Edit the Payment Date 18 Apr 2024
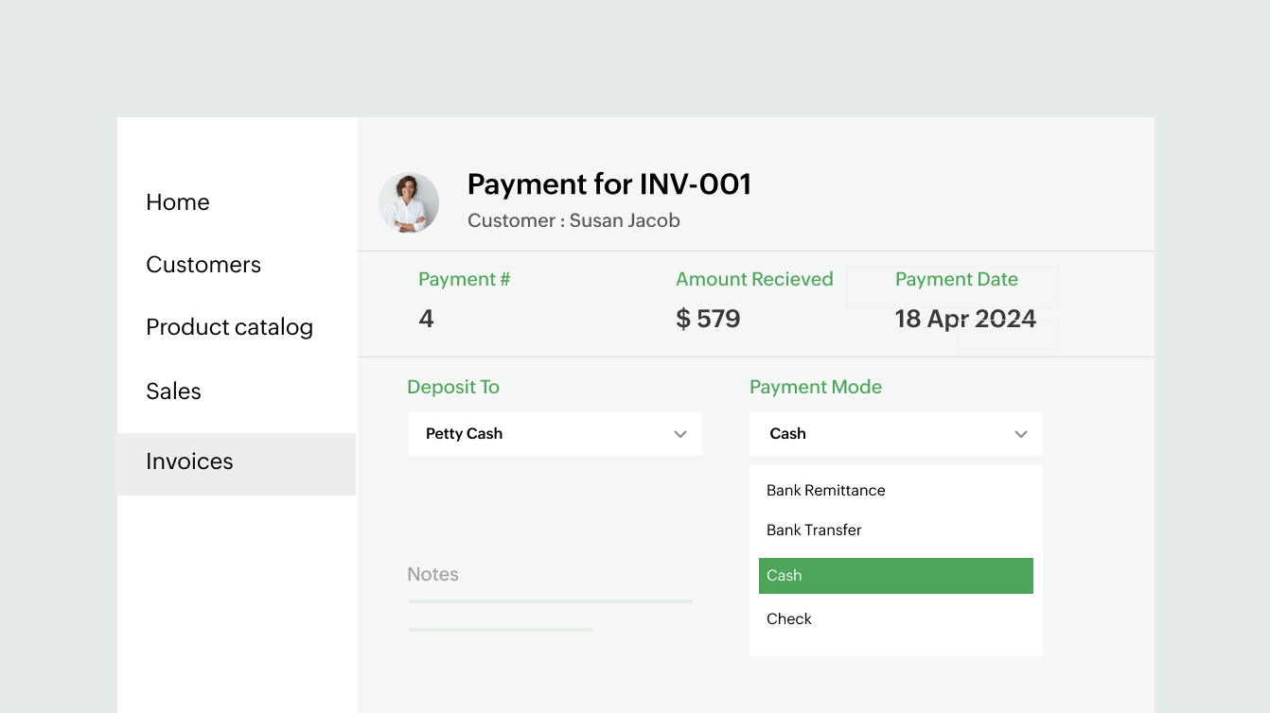 click(964, 319)
